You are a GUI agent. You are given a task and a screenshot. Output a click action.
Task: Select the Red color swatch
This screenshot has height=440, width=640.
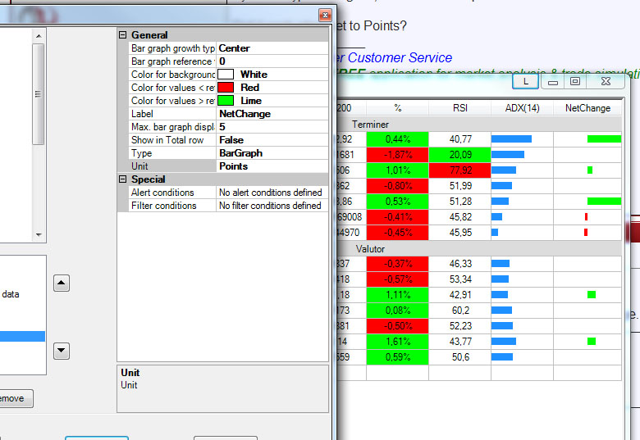[x=226, y=87]
